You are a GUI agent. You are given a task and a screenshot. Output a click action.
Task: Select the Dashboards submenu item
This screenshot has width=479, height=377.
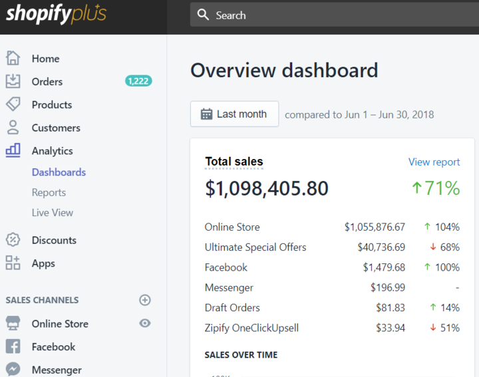coord(59,172)
